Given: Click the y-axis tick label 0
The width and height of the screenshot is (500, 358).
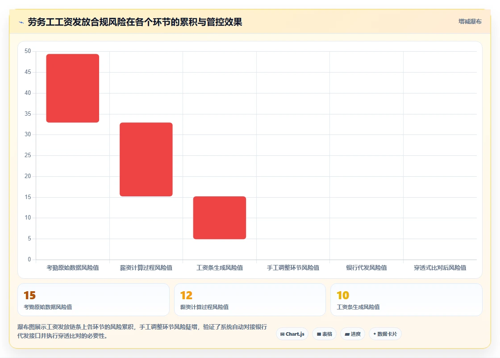Looking at the screenshot, I should [29, 260].
